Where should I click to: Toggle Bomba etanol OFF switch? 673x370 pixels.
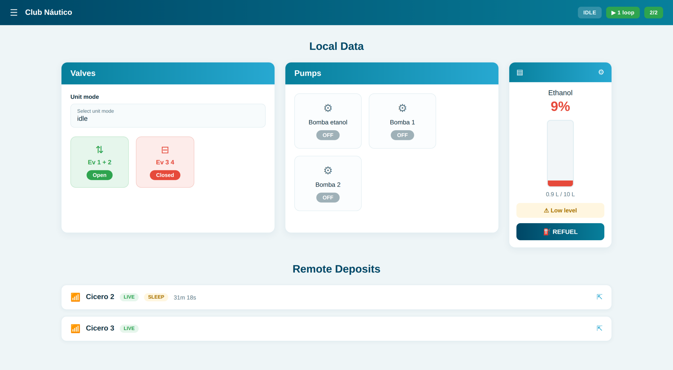coord(328,135)
